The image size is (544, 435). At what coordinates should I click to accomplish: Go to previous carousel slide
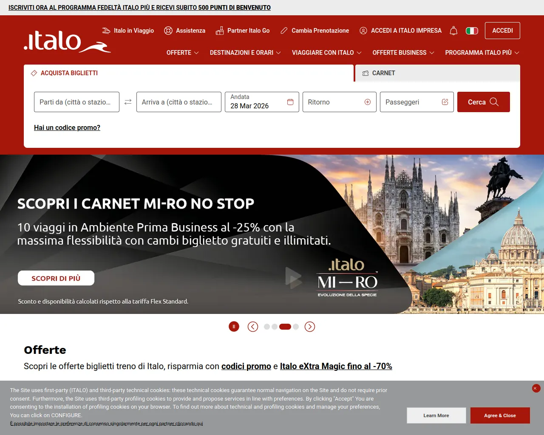point(253,327)
